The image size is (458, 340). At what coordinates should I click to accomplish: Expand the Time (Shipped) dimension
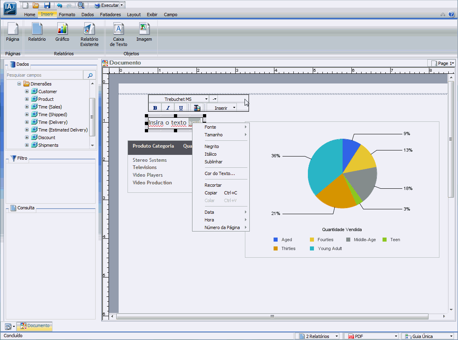click(27, 115)
